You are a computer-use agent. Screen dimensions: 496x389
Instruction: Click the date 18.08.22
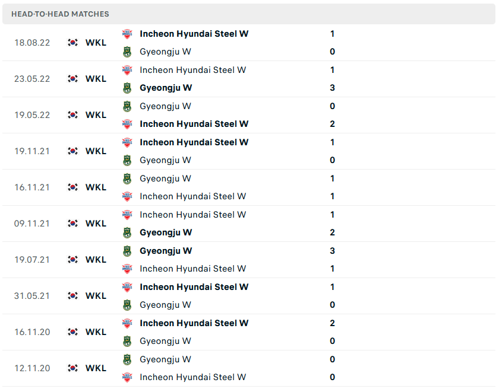[x=32, y=42]
